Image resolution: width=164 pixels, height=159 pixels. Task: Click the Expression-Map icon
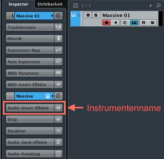tap(58, 50)
